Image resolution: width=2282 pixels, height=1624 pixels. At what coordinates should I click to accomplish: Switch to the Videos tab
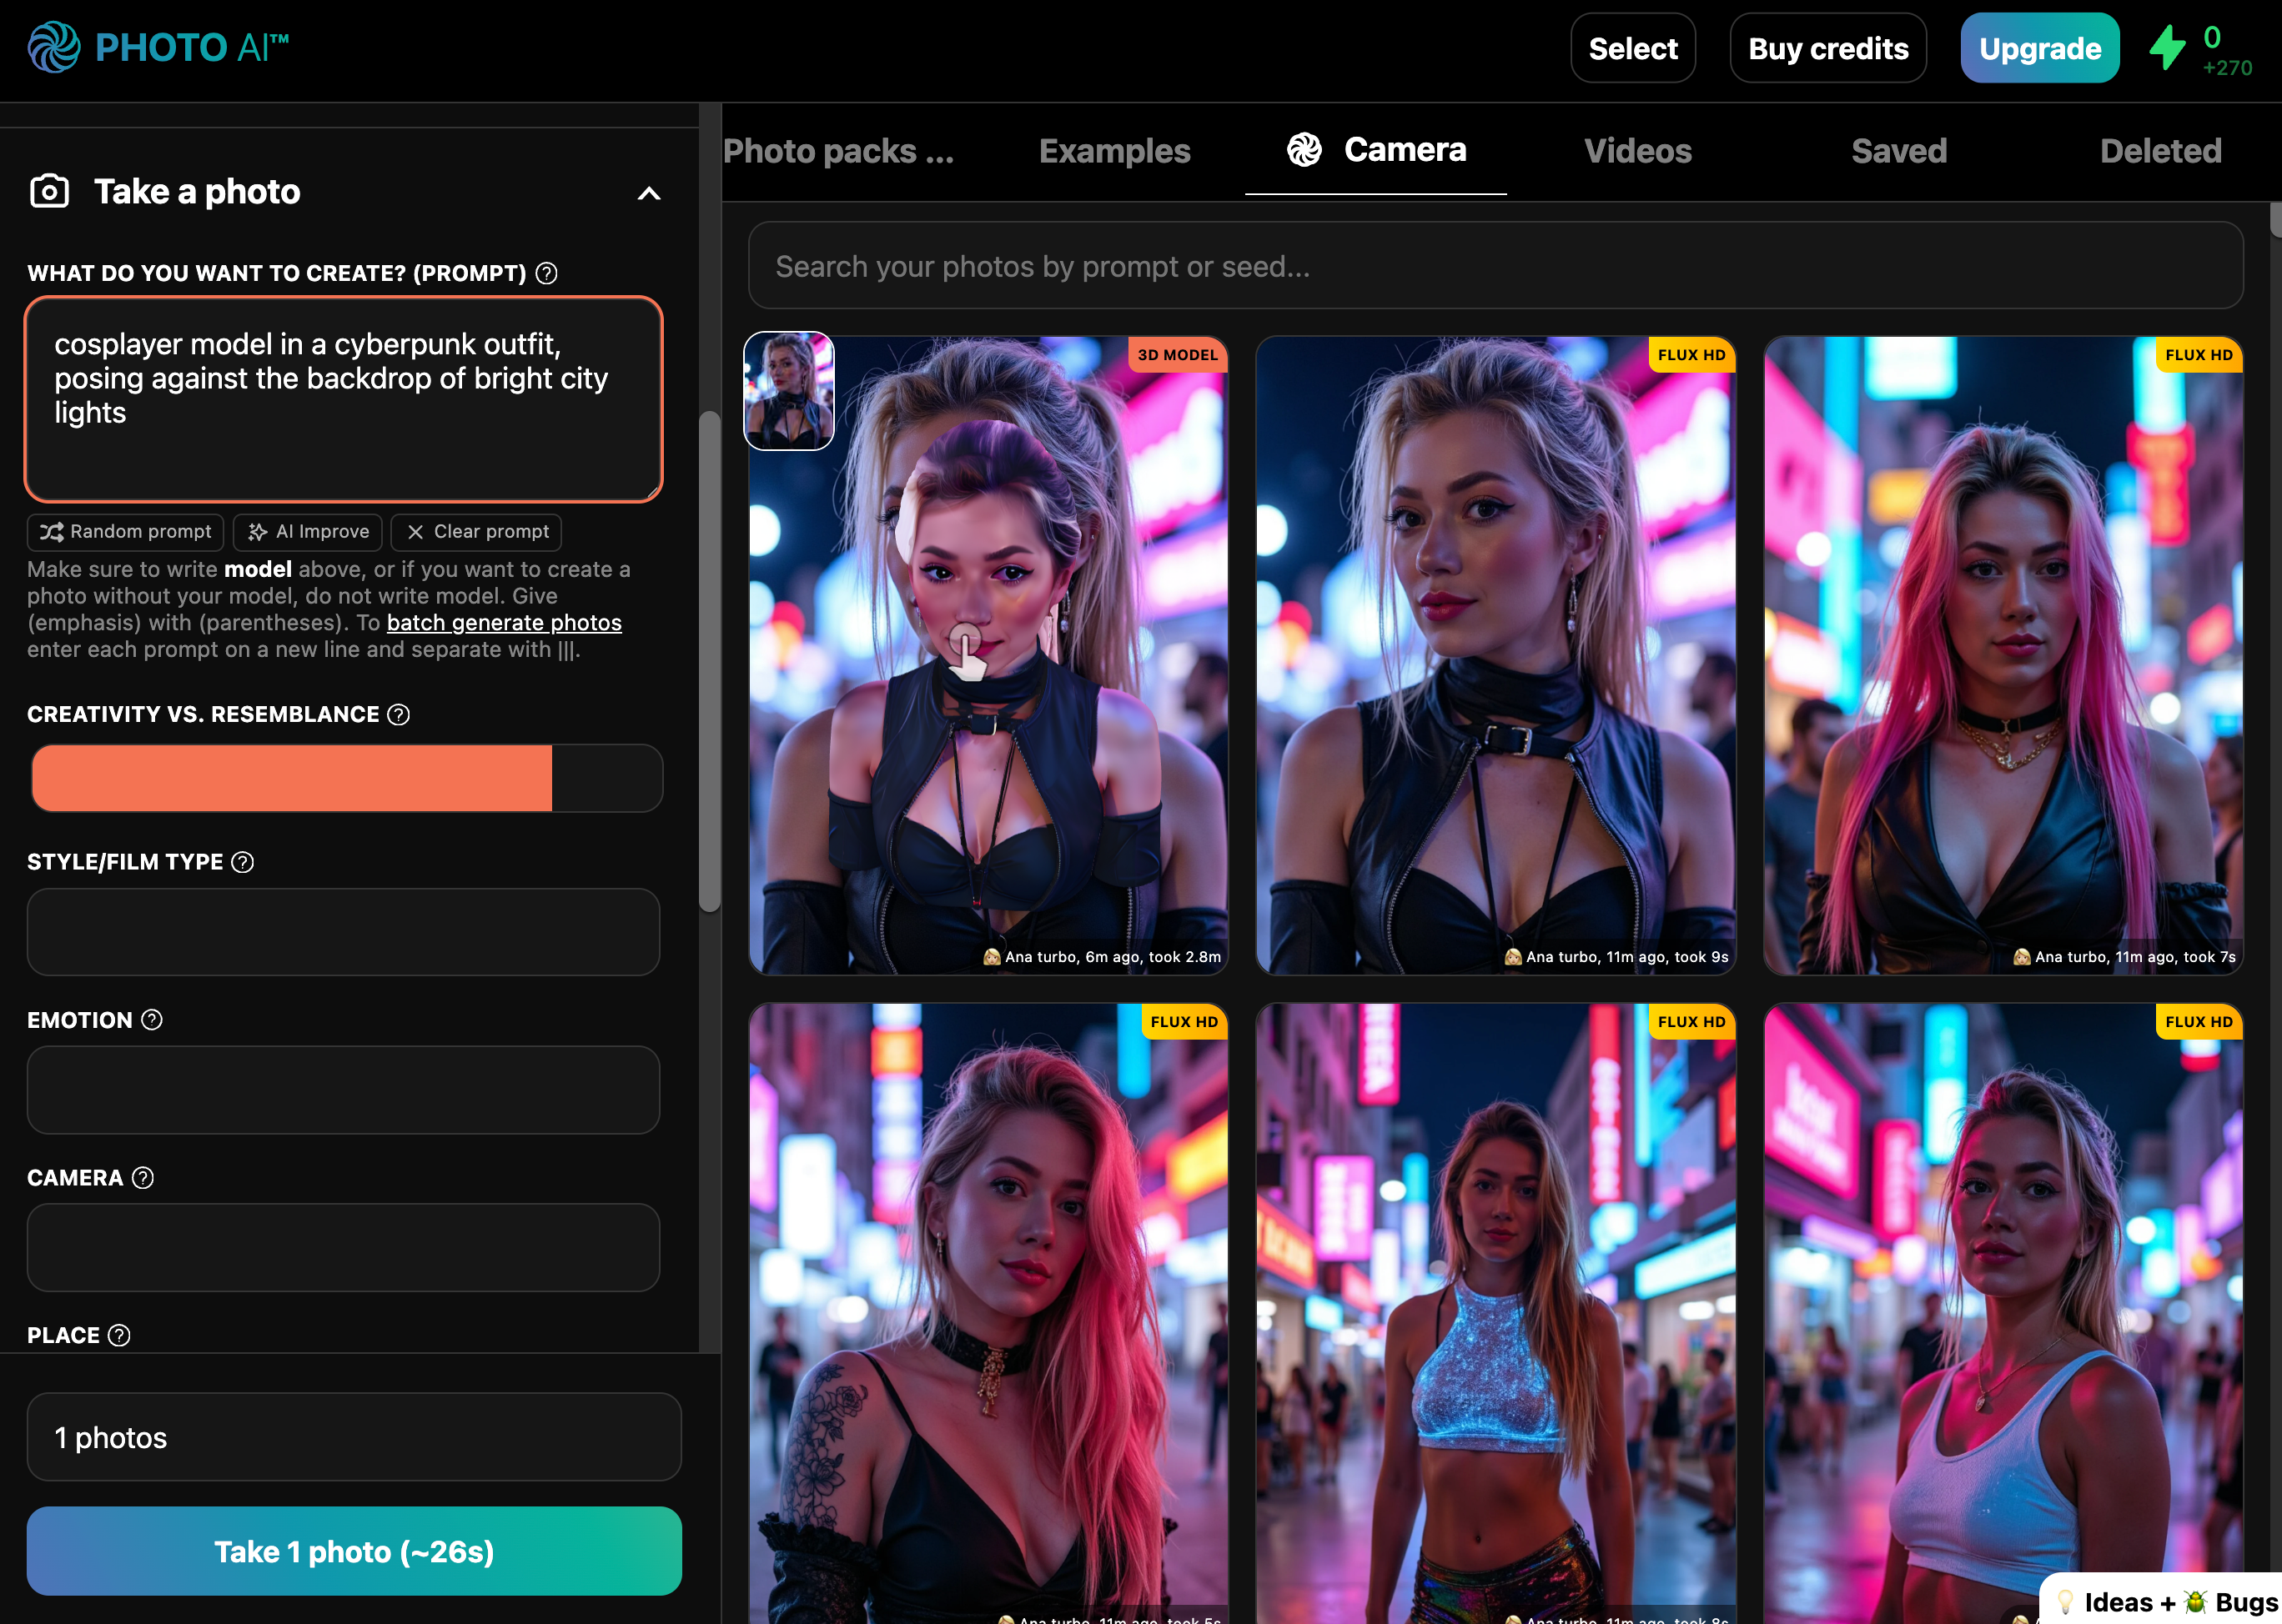[1638, 151]
